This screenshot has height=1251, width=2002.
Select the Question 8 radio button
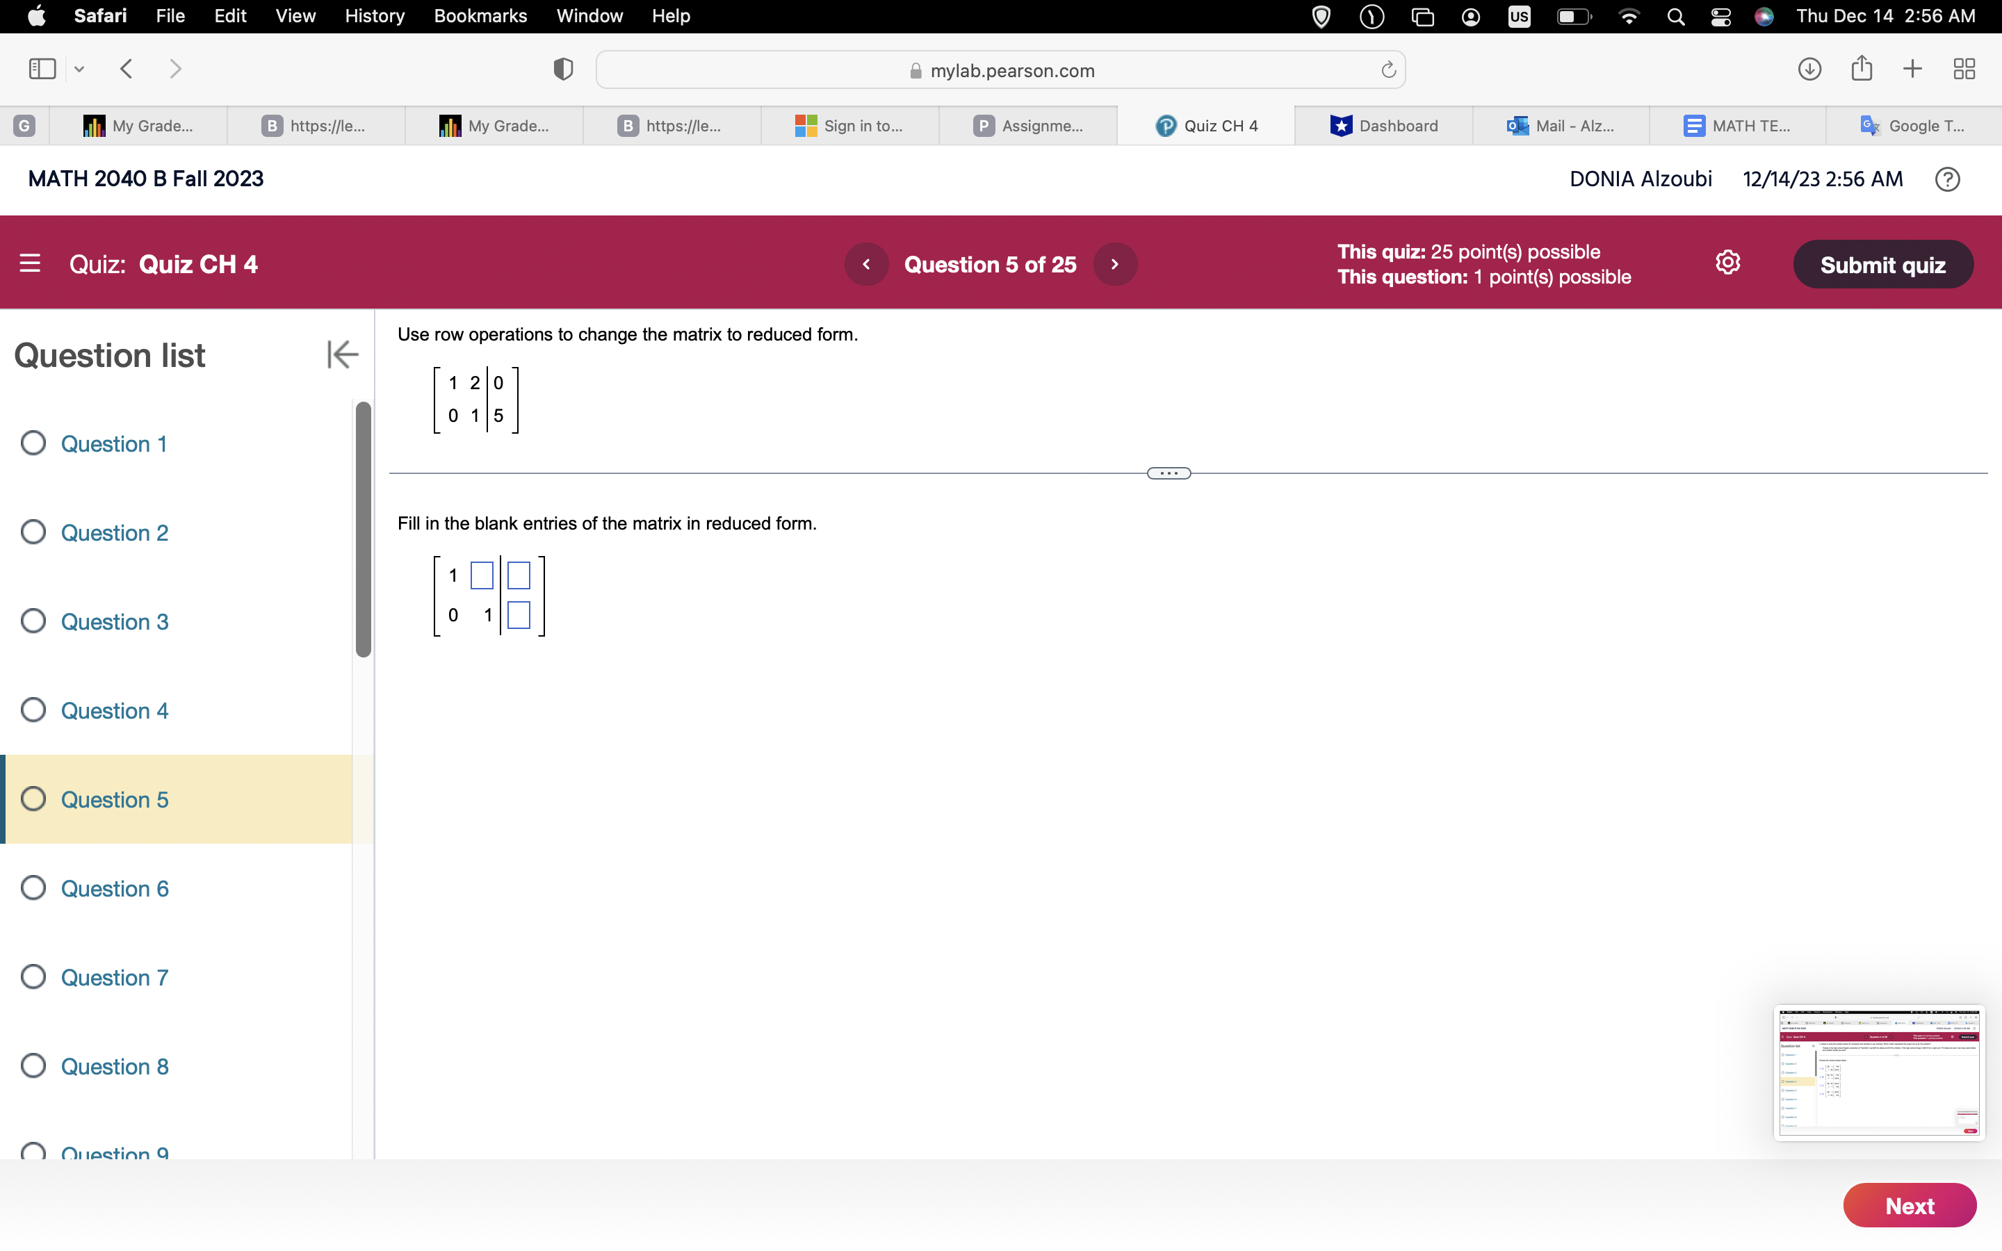(32, 1065)
